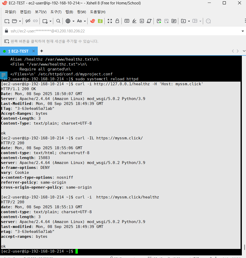Close the EC2-TEST tab

pyautogui.click(x=34, y=51)
